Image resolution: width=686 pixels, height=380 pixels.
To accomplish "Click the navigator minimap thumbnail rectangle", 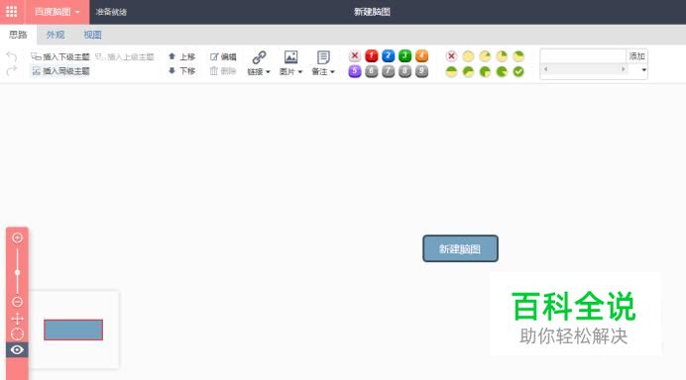I will tap(73, 330).
